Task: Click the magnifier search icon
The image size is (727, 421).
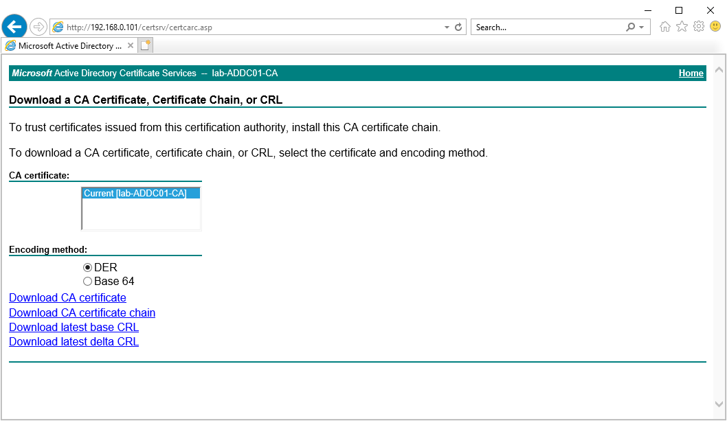Action: pos(630,27)
